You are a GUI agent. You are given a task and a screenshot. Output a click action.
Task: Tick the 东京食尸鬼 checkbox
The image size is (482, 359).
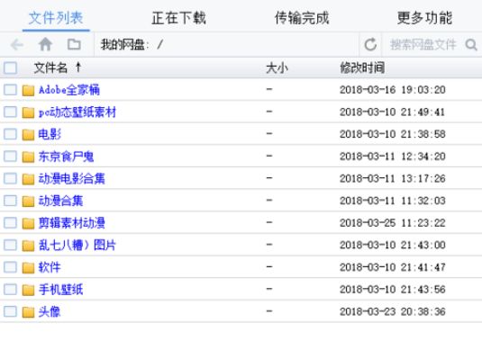[10, 156]
